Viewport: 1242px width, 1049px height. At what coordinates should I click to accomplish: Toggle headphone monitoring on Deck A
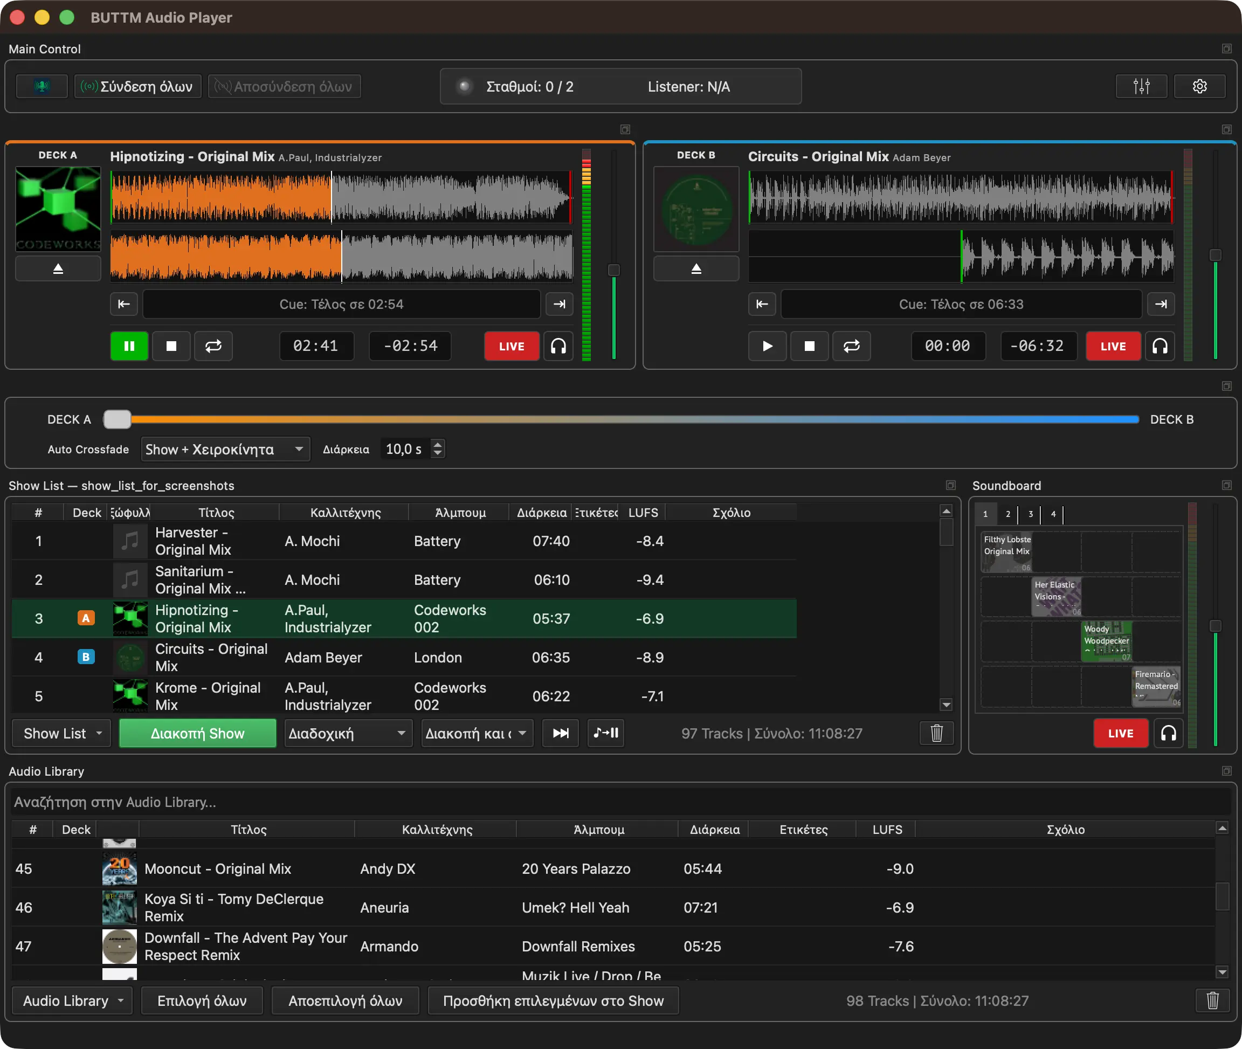click(558, 346)
